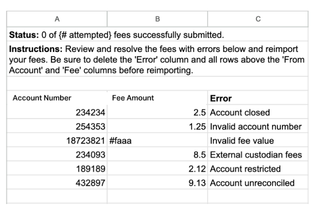Select the Account unreconciled cell
The image size is (316, 210).
pyautogui.click(x=258, y=182)
